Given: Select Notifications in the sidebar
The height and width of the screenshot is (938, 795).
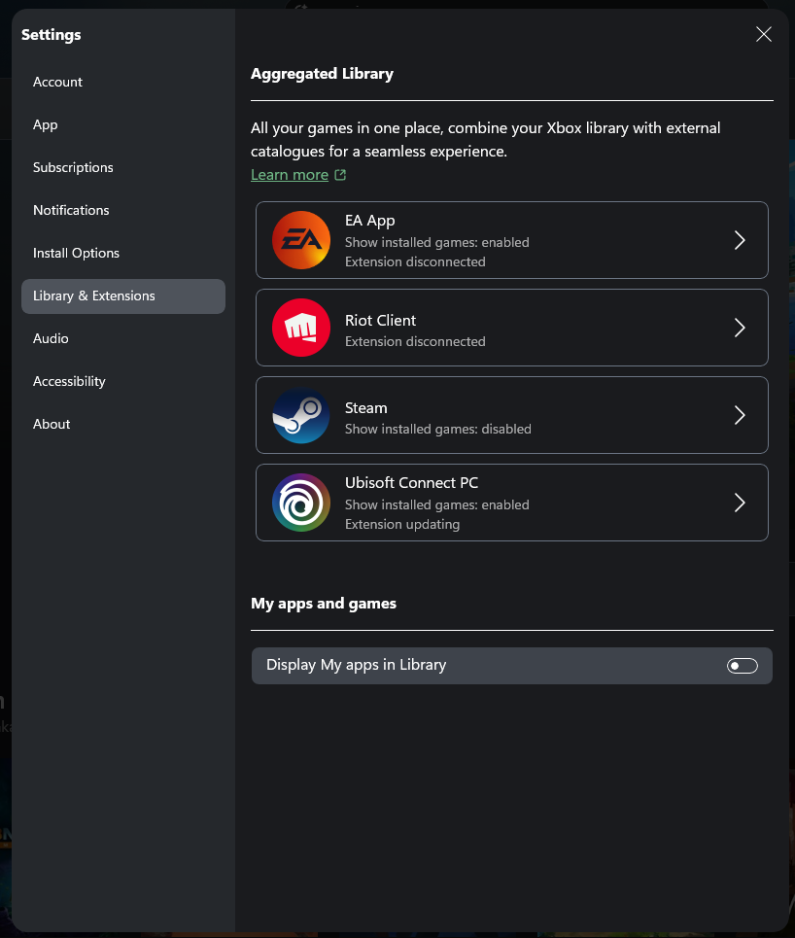Looking at the screenshot, I should coord(123,211).
